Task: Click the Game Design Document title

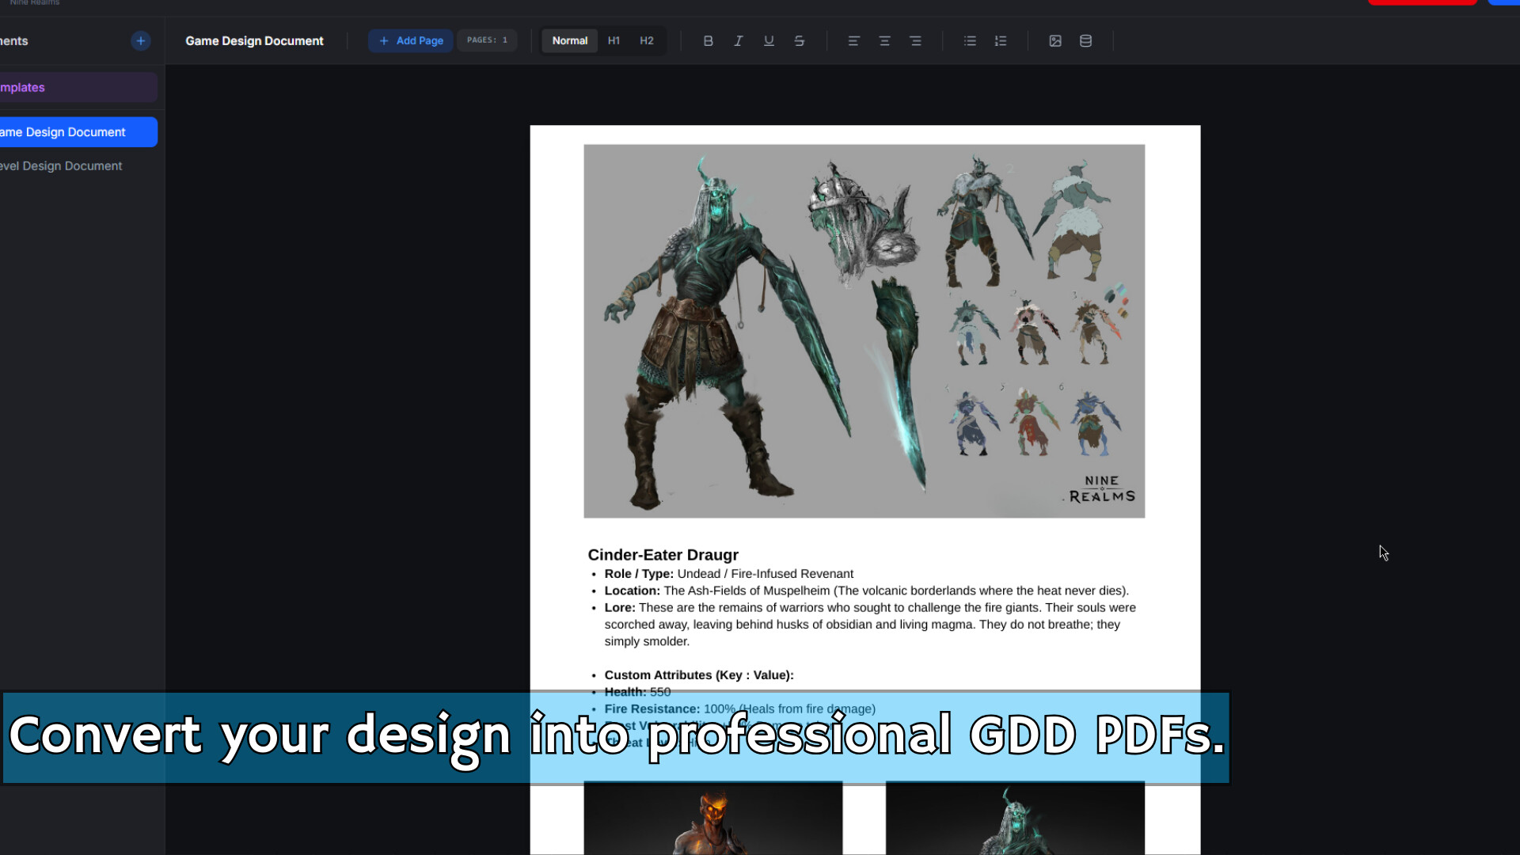Action: coord(254,40)
